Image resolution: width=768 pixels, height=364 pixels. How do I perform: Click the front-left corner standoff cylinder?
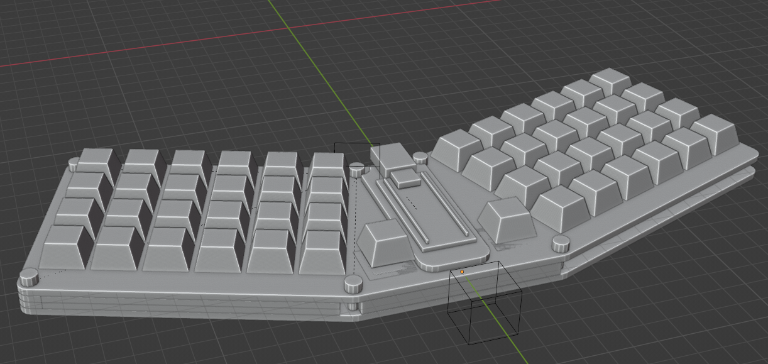click(28, 277)
